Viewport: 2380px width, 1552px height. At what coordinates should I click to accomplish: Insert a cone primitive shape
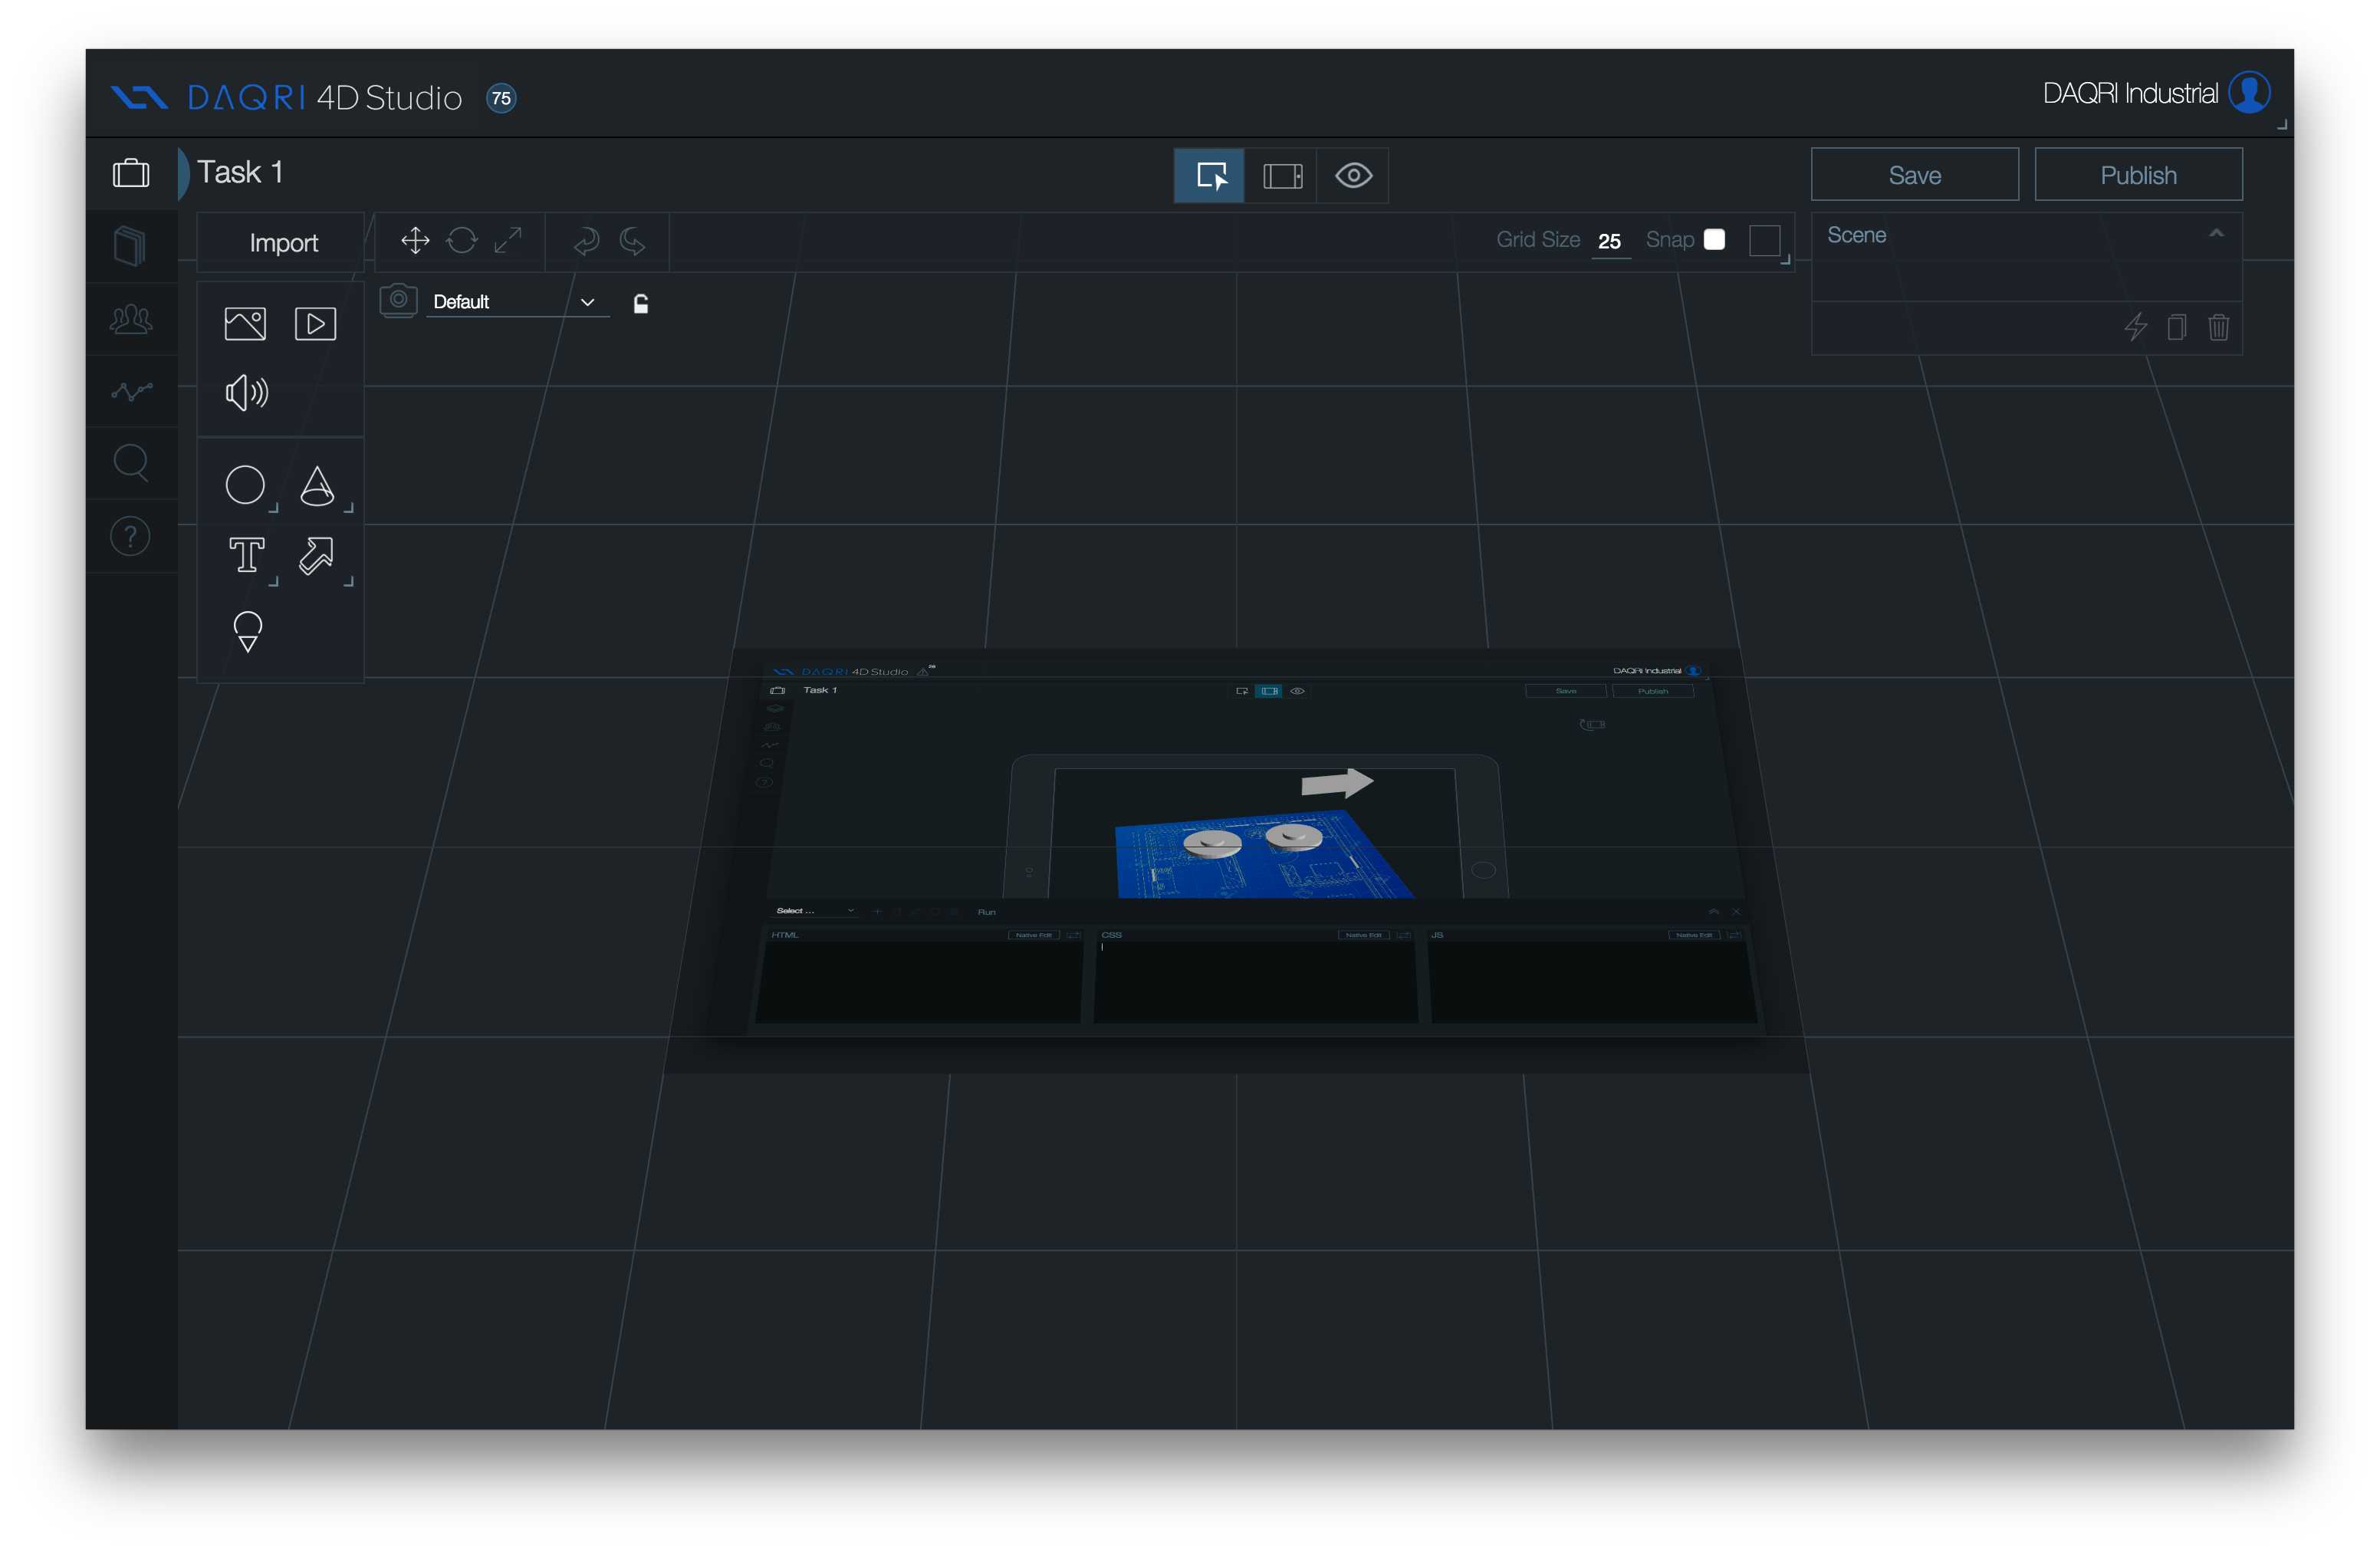pyautogui.click(x=317, y=486)
